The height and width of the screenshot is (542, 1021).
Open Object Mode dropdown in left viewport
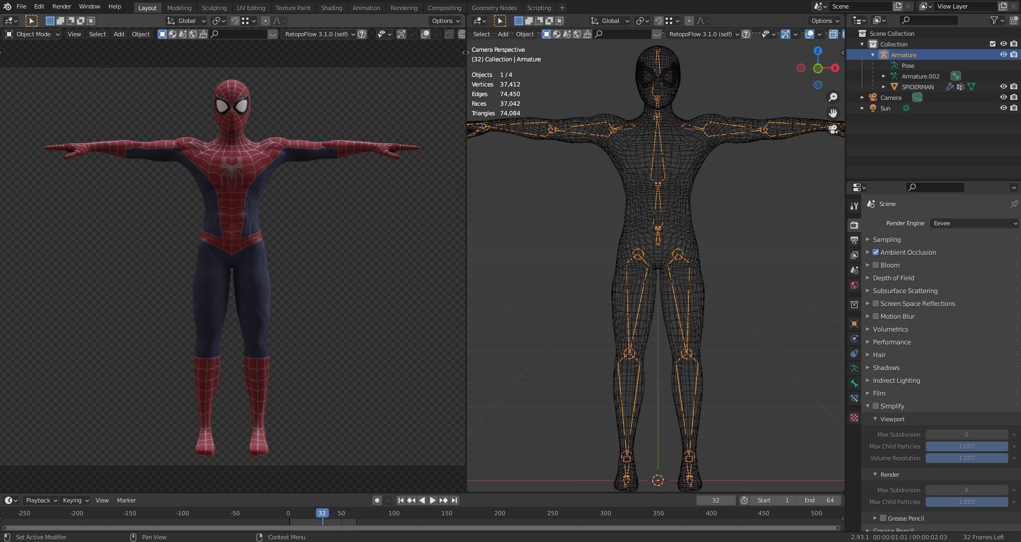click(33, 34)
